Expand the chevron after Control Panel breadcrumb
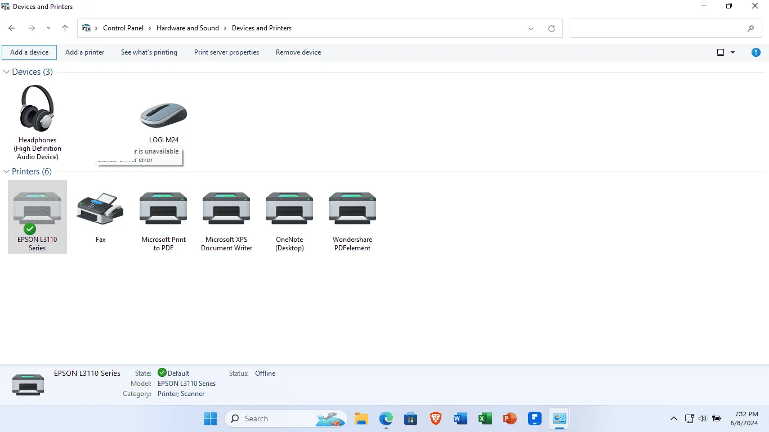 (150, 28)
